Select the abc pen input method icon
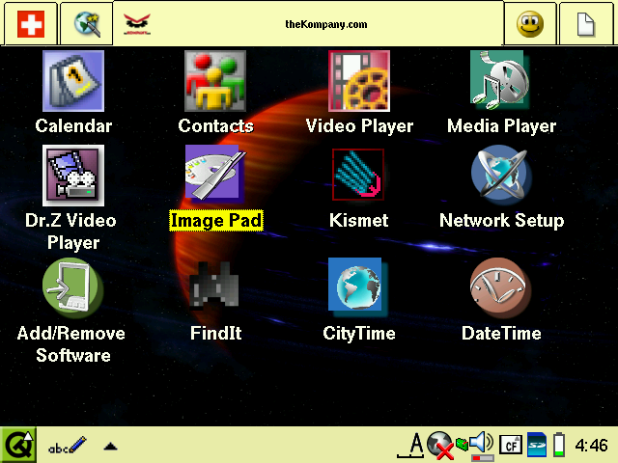 click(67, 446)
